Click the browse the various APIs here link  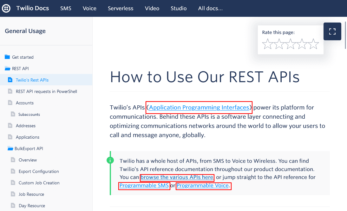tap(177, 177)
